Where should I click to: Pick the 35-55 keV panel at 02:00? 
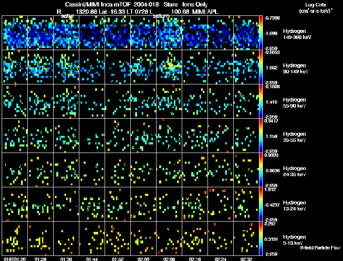144,136
